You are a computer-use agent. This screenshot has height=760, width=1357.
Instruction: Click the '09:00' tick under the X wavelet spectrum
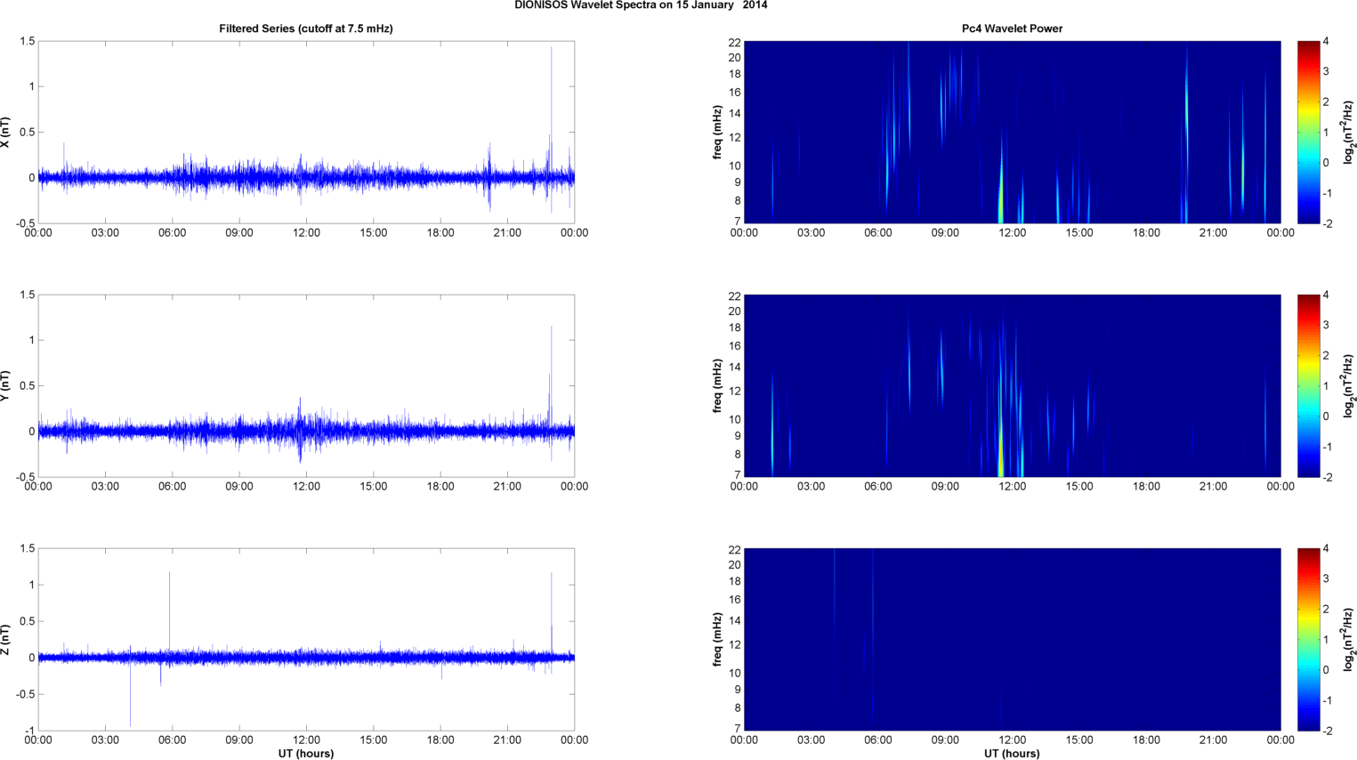click(945, 233)
